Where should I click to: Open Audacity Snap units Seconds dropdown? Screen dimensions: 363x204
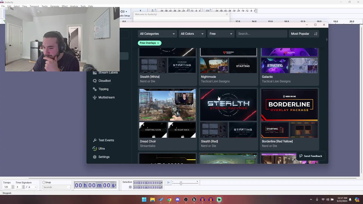pos(56,187)
